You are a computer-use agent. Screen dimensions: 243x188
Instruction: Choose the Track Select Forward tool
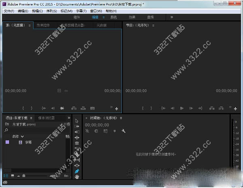pos(77,126)
